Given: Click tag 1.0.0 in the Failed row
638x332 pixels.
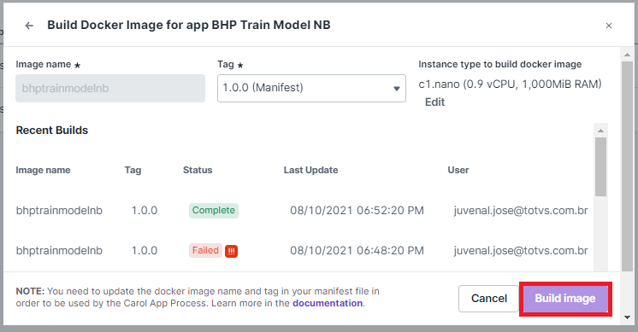Looking at the screenshot, I should [x=145, y=251].
